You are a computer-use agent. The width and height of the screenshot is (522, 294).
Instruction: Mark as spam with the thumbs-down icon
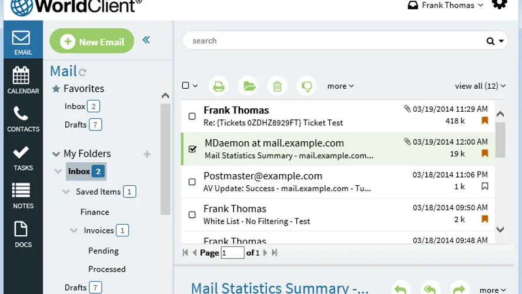(x=306, y=86)
